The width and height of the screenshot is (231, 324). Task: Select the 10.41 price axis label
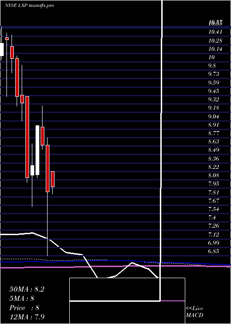pyautogui.click(x=215, y=32)
